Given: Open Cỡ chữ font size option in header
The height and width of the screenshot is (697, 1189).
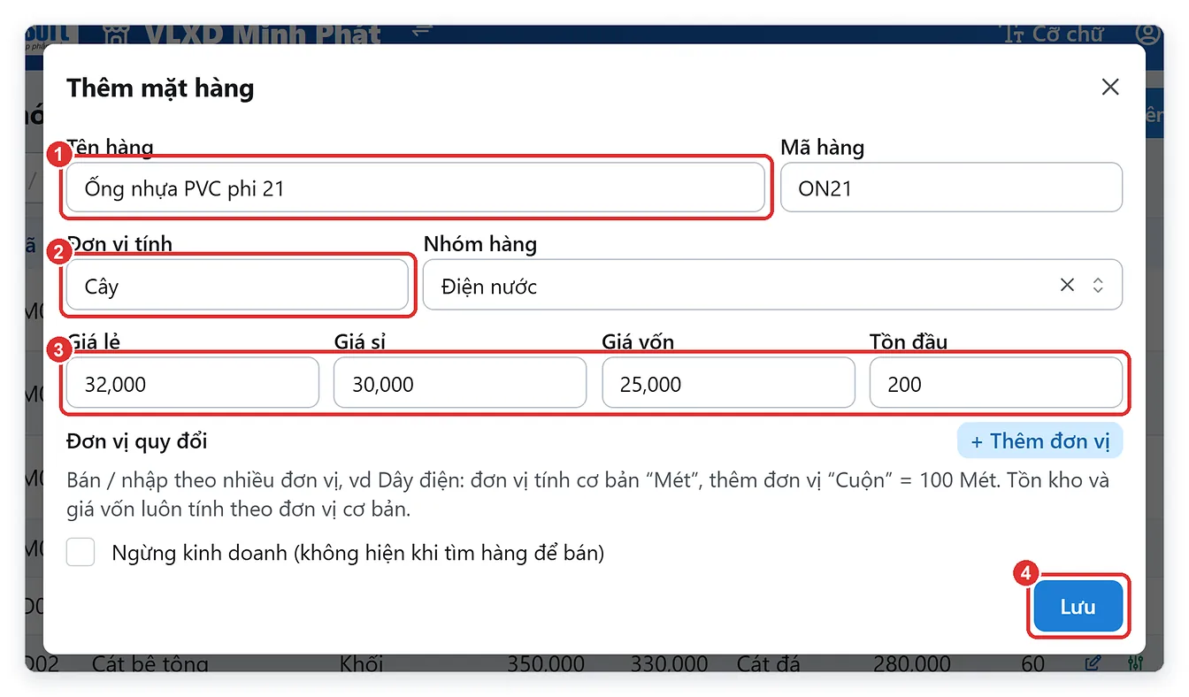Looking at the screenshot, I should click(x=1053, y=34).
